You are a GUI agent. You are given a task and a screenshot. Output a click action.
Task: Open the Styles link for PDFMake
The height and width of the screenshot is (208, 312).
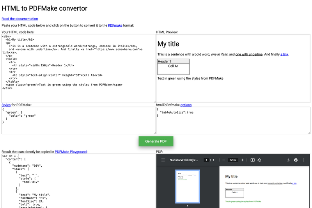pyautogui.click(x=6, y=105)
